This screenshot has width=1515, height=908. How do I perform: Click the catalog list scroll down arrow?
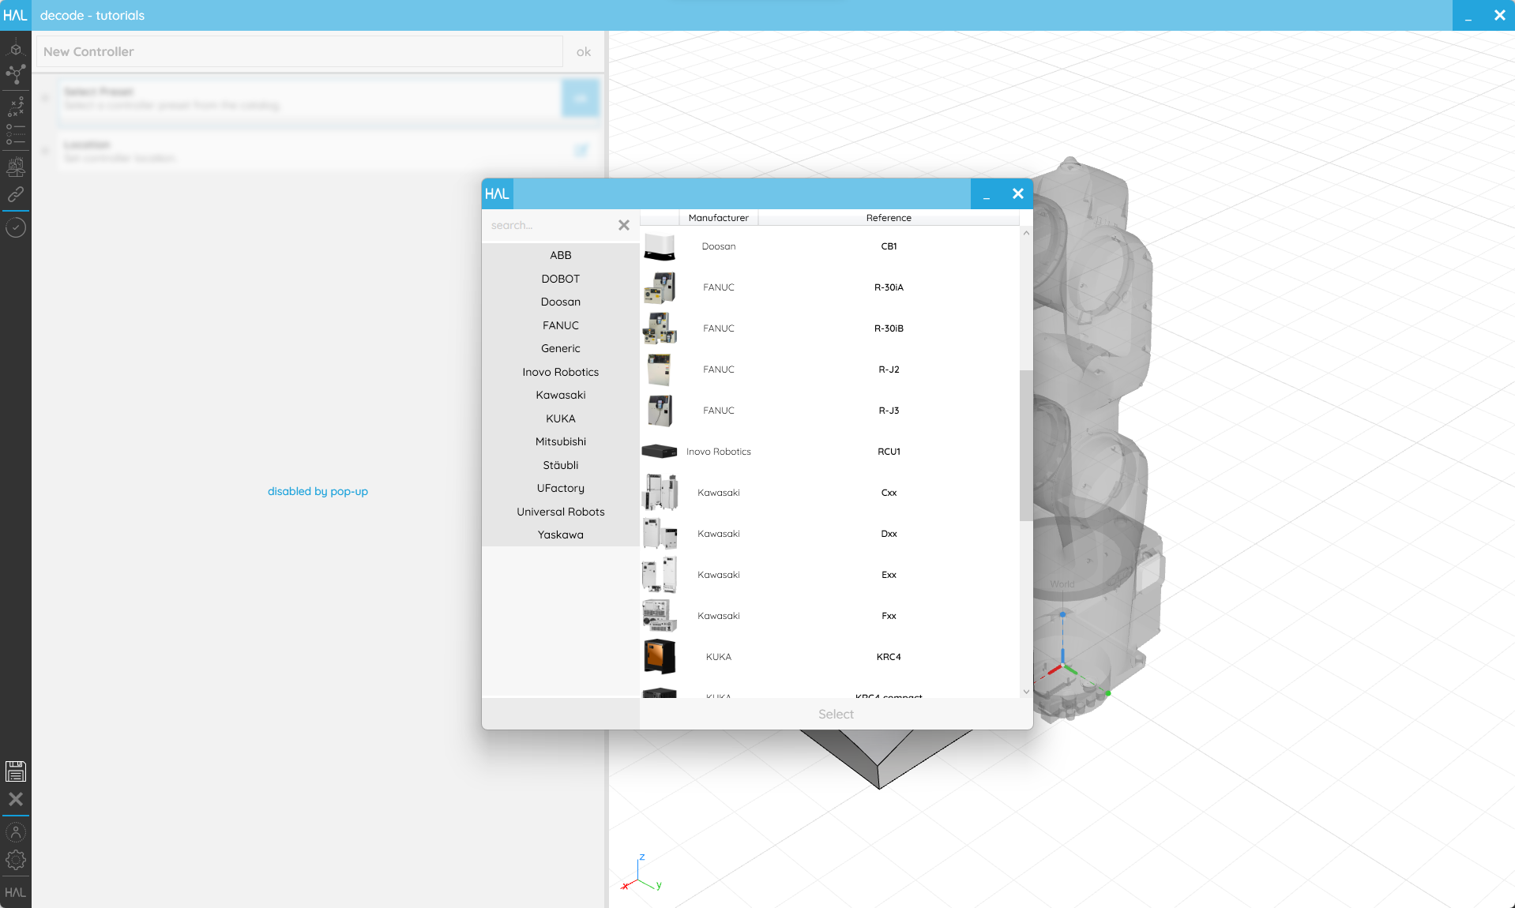click(1026, 692)
